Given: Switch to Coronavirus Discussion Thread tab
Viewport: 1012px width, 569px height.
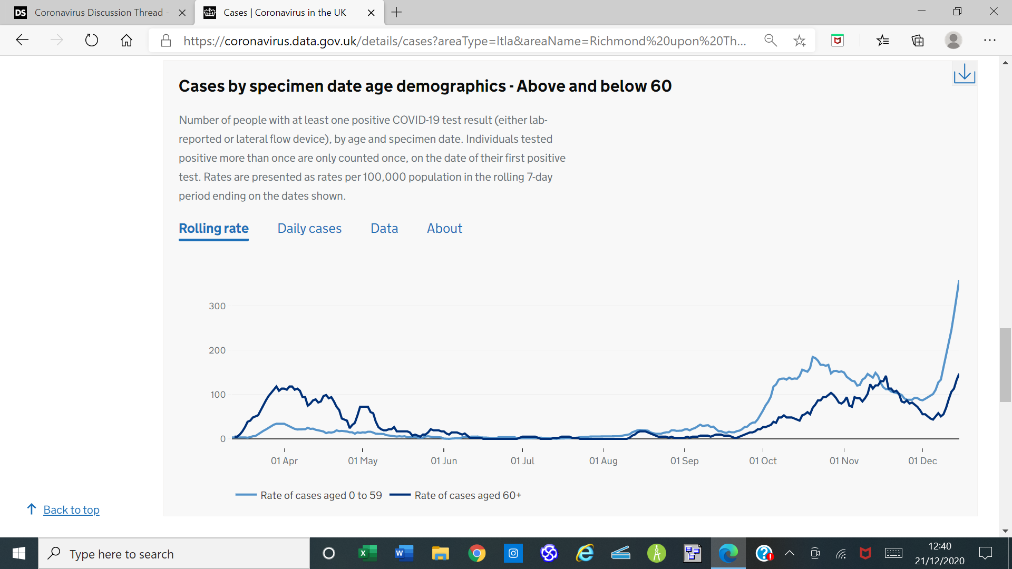Looking at the screenshot, I should pyautogui.click(x=99, y=13).
